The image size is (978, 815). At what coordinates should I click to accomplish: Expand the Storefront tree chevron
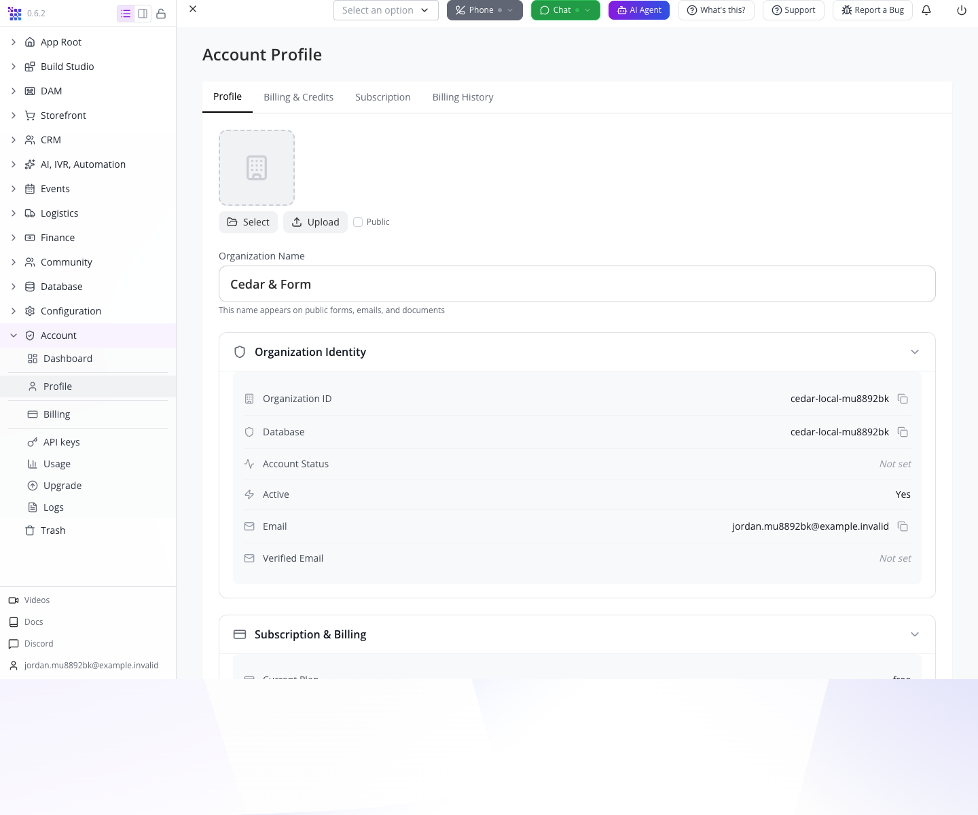click(x=14, y=115)
